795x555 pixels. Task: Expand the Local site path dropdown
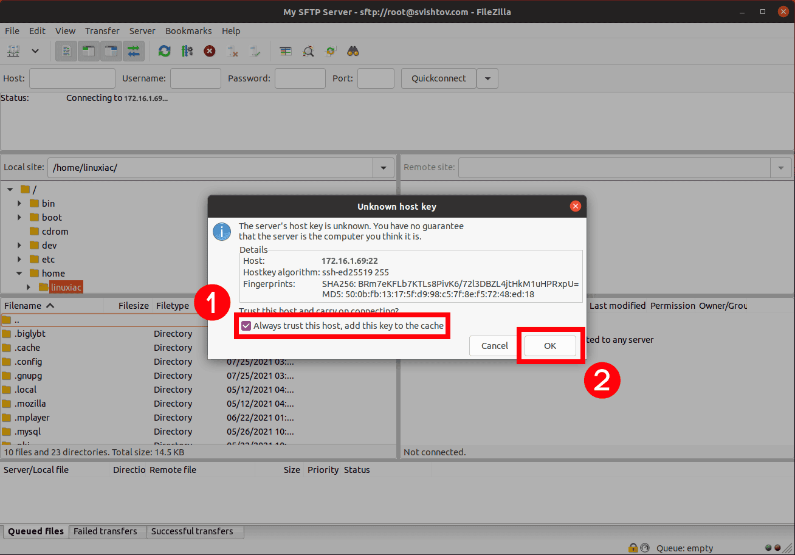(383, 167)
